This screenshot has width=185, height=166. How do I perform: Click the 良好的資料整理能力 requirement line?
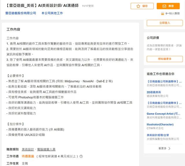[x=21, y=113]
